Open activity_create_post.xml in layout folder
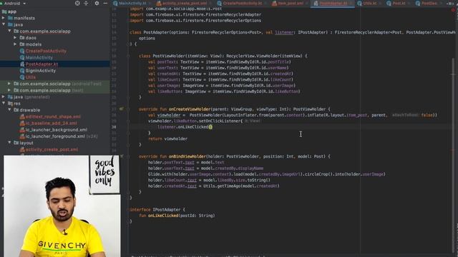This screenshot has height=257, width=458. (x=52, y=149)
